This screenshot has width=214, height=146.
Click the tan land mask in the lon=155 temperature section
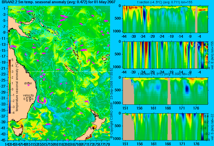point(196,19)
